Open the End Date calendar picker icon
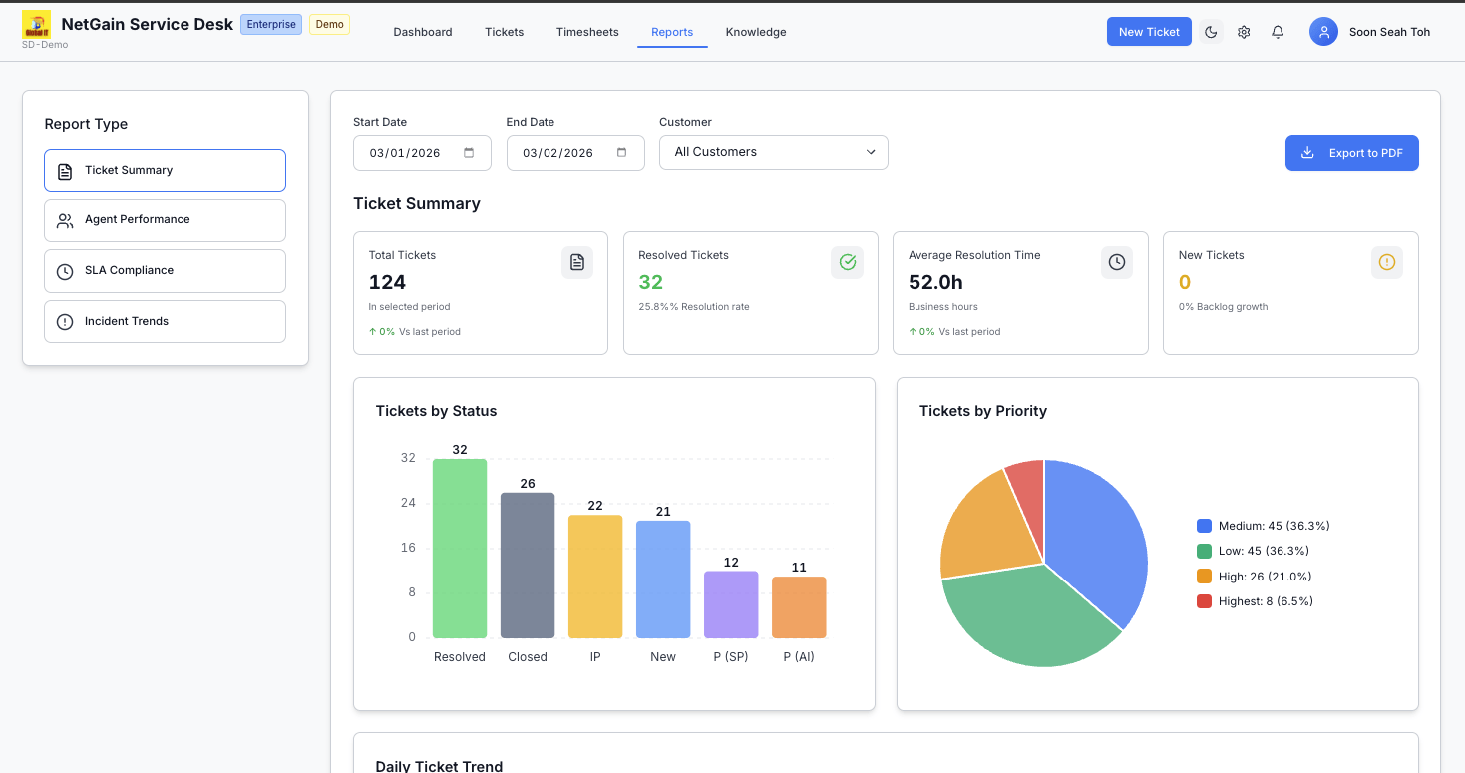 click(x=622, y=153)
